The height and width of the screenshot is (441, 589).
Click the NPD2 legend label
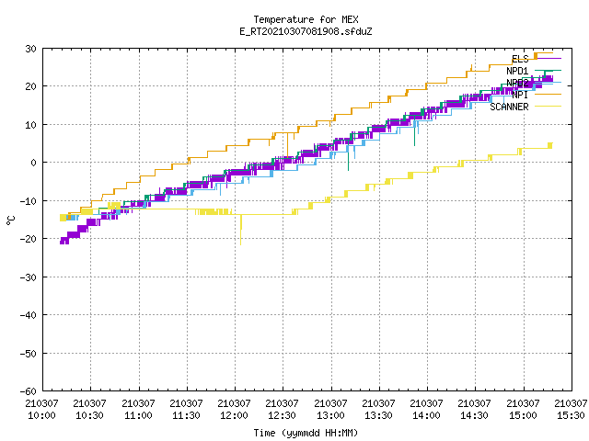click(x=517, y=83)
